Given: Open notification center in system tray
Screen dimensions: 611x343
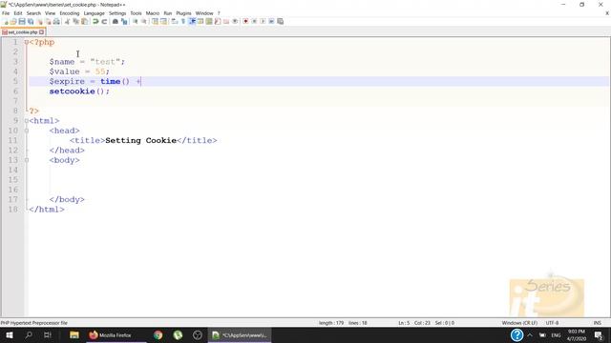Looking at the screenshot, I should tap(599, 334).
